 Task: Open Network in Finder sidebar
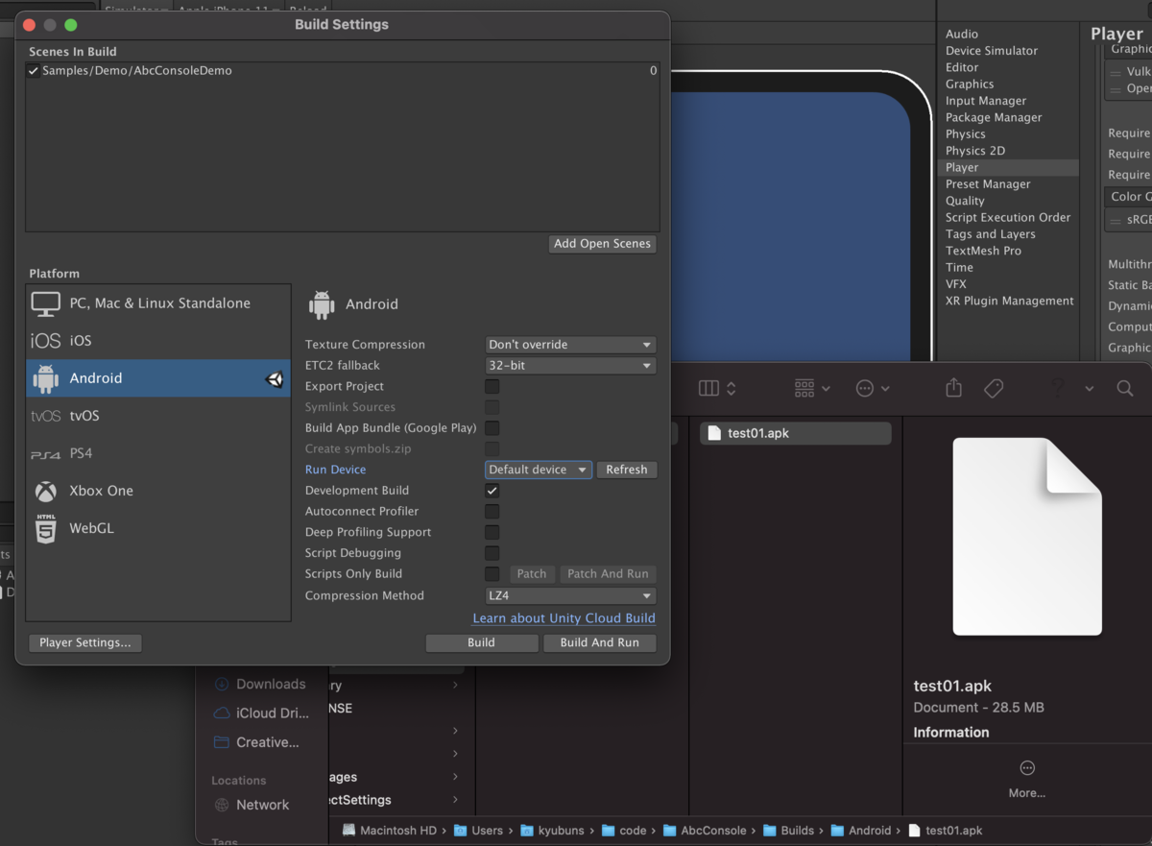[x=252, y=805]
